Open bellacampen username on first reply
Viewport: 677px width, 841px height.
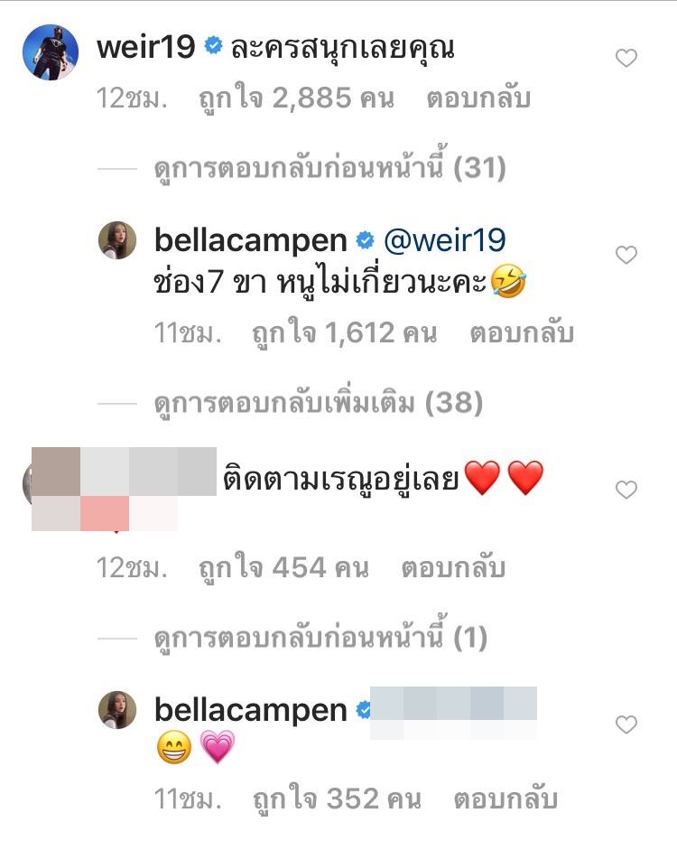click(x=250, y=240)
